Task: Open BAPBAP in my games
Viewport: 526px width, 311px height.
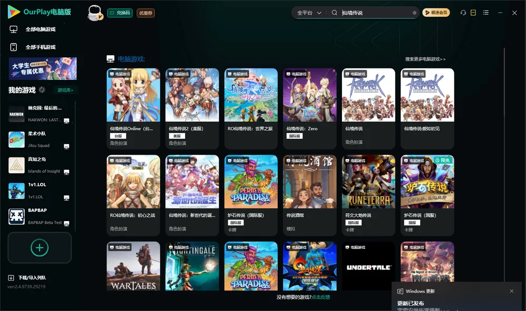Action: click(x=39, y=216)
